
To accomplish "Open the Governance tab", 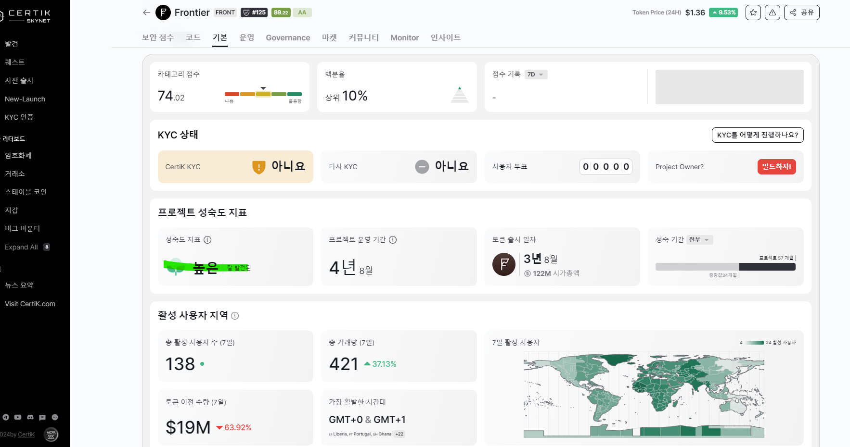I will coord(288,37).
